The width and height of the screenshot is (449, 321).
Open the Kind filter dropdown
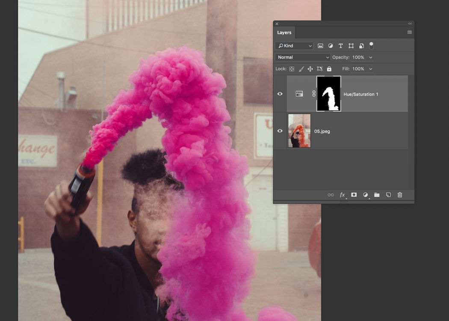(294, 45)
